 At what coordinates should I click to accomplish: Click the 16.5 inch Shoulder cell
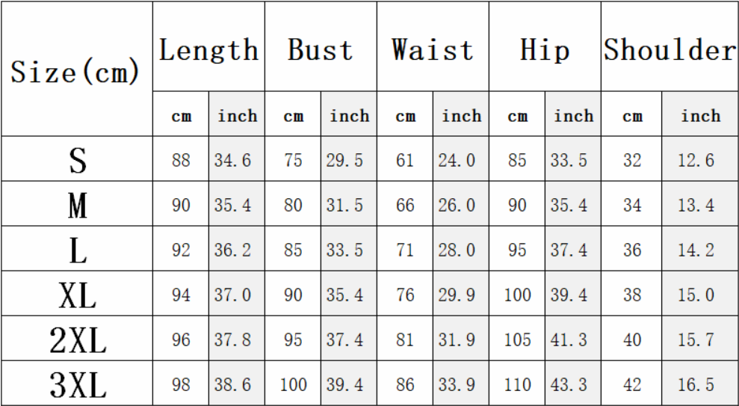[700, 383]
